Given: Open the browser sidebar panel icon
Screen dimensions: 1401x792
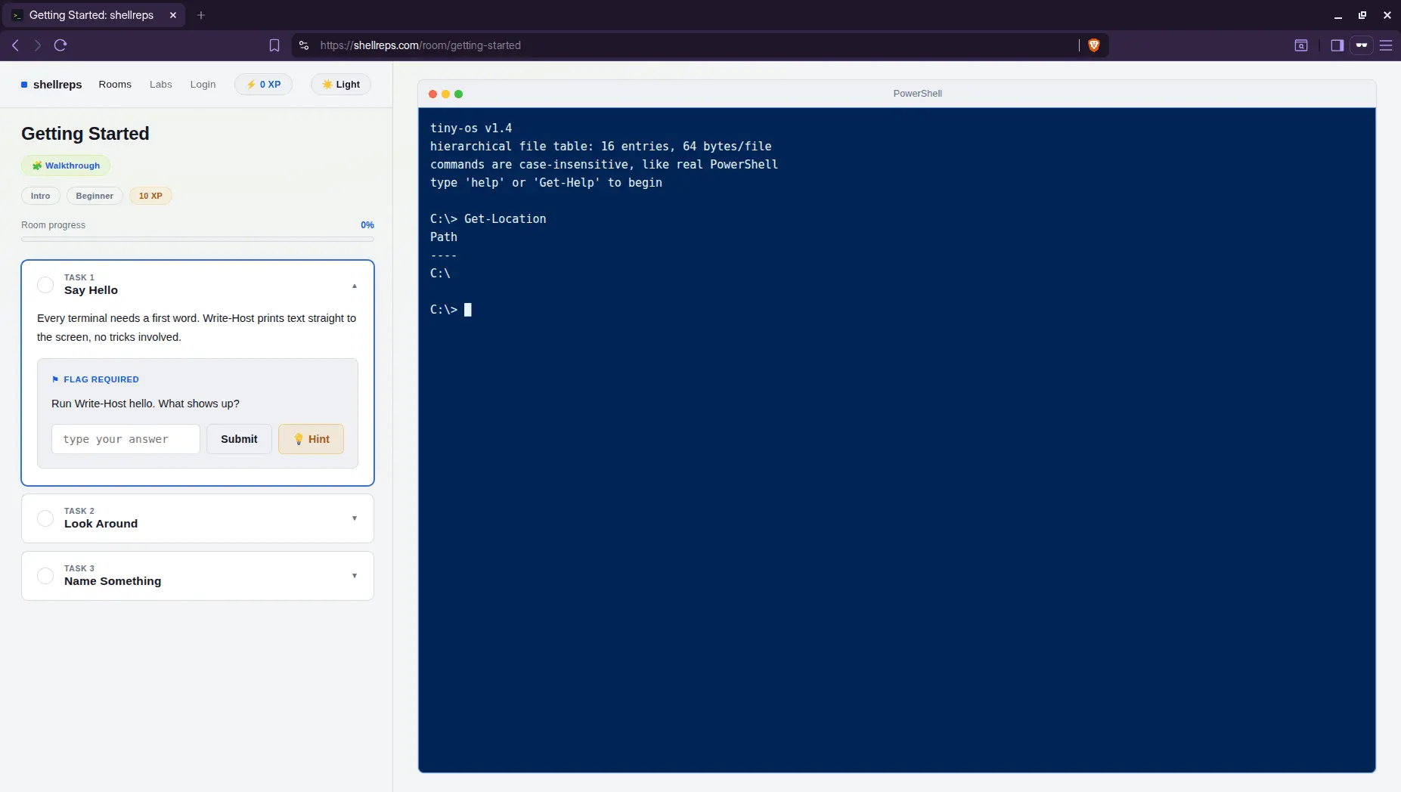Looking at the screenshot, I should click(x=1337, y=45).
